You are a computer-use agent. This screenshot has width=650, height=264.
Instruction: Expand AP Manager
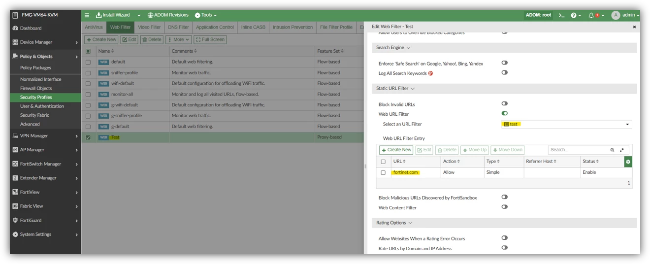[45, 150]
